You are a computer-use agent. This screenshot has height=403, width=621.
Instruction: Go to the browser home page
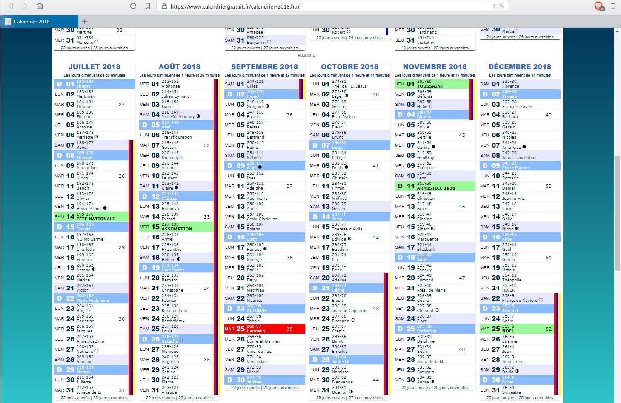click(39, 6)
